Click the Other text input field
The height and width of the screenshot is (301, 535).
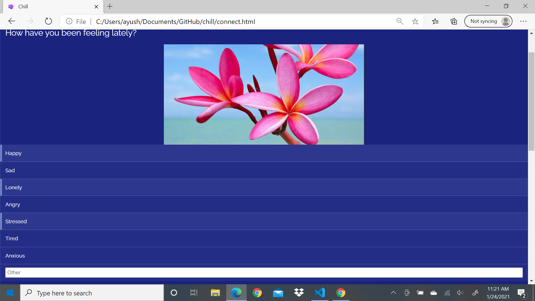264,273
